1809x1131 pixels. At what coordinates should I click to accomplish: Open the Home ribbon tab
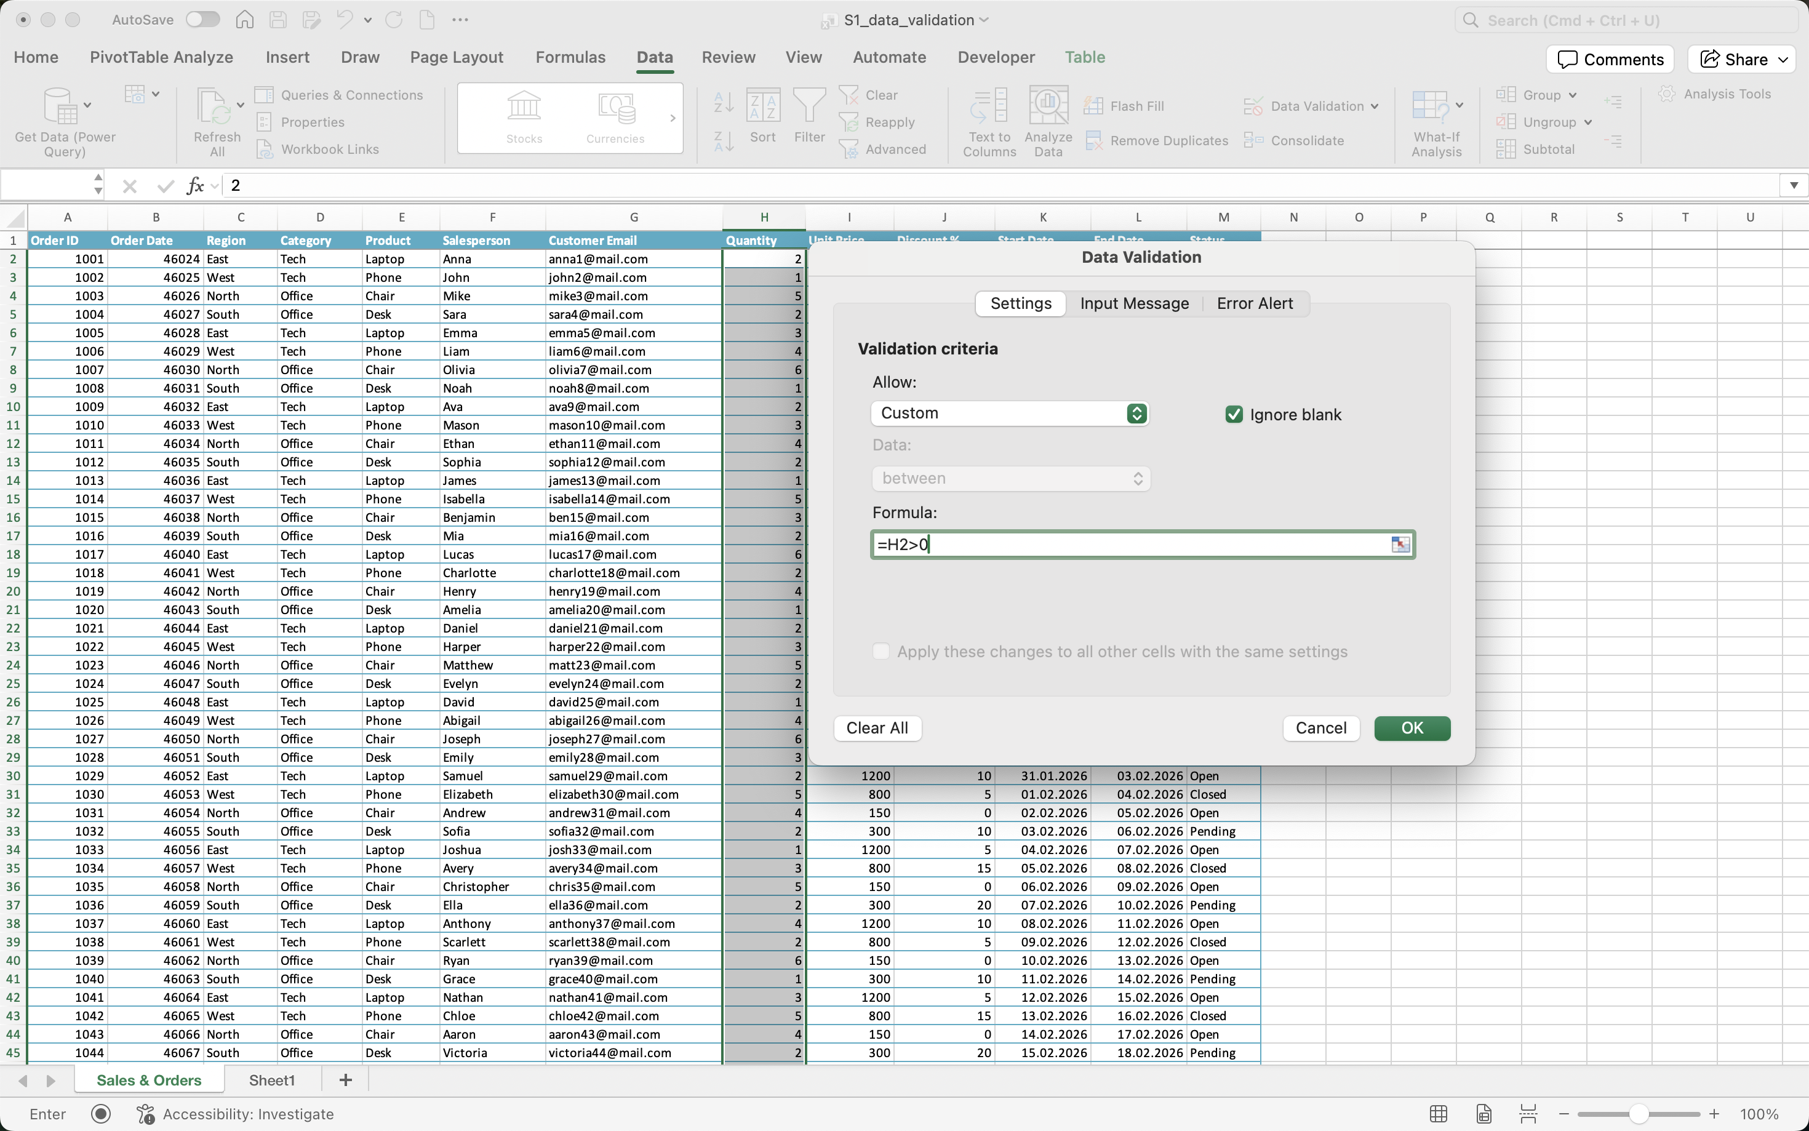[36, 58]
